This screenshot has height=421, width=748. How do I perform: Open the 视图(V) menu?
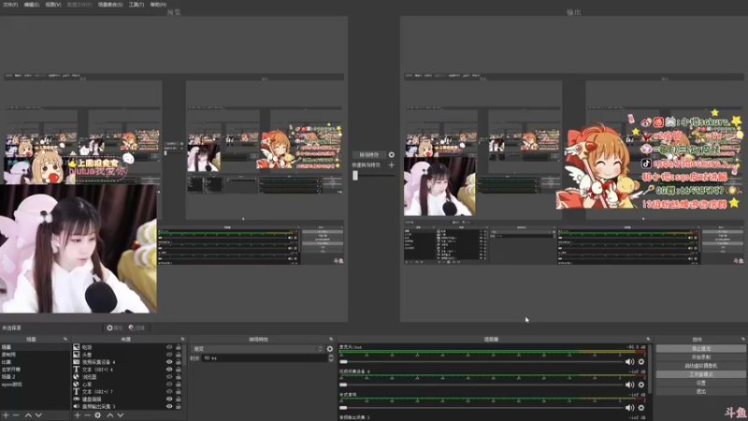tap(53, 5)
